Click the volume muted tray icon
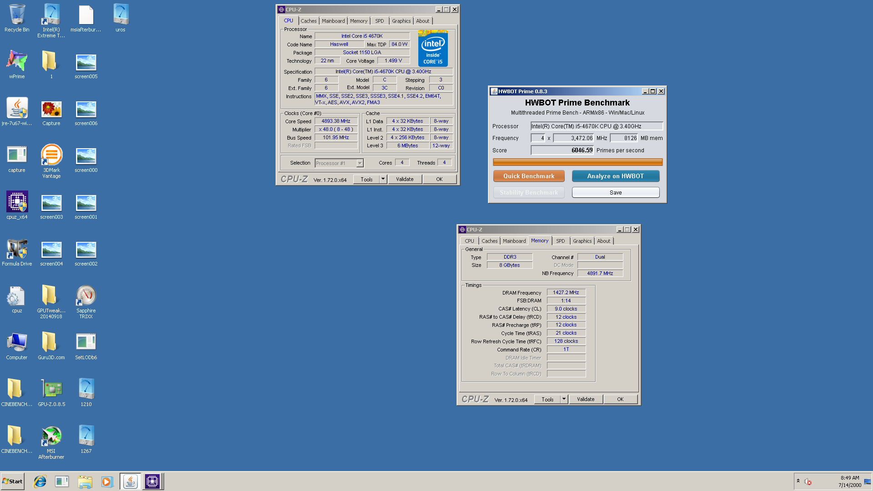873x491 pixels. click(808, 481)
